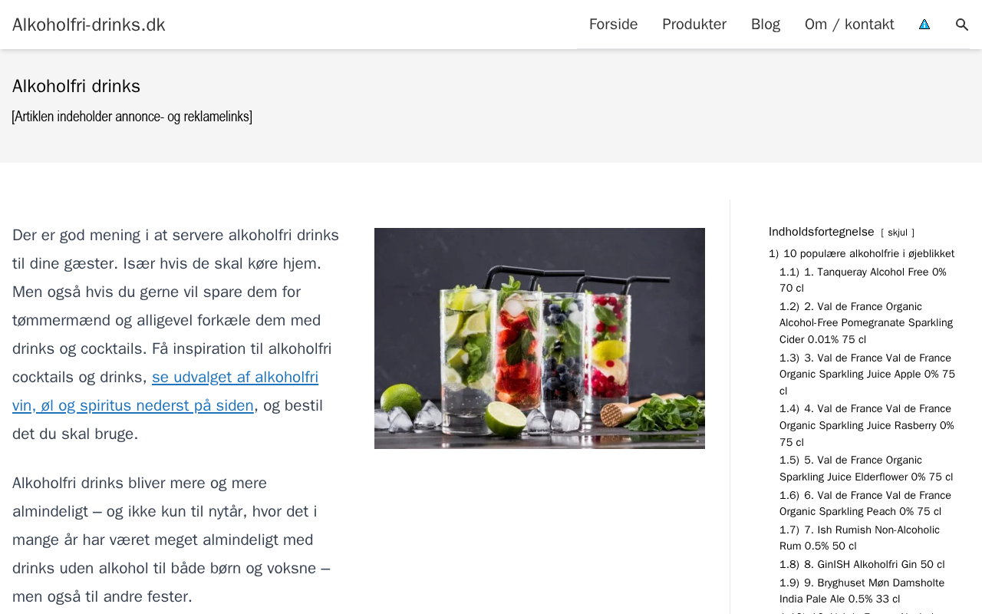Click the Alkoholfri-drinks.dk site title
This screenshot has width=982, height=614.
(x=89, y=25)
